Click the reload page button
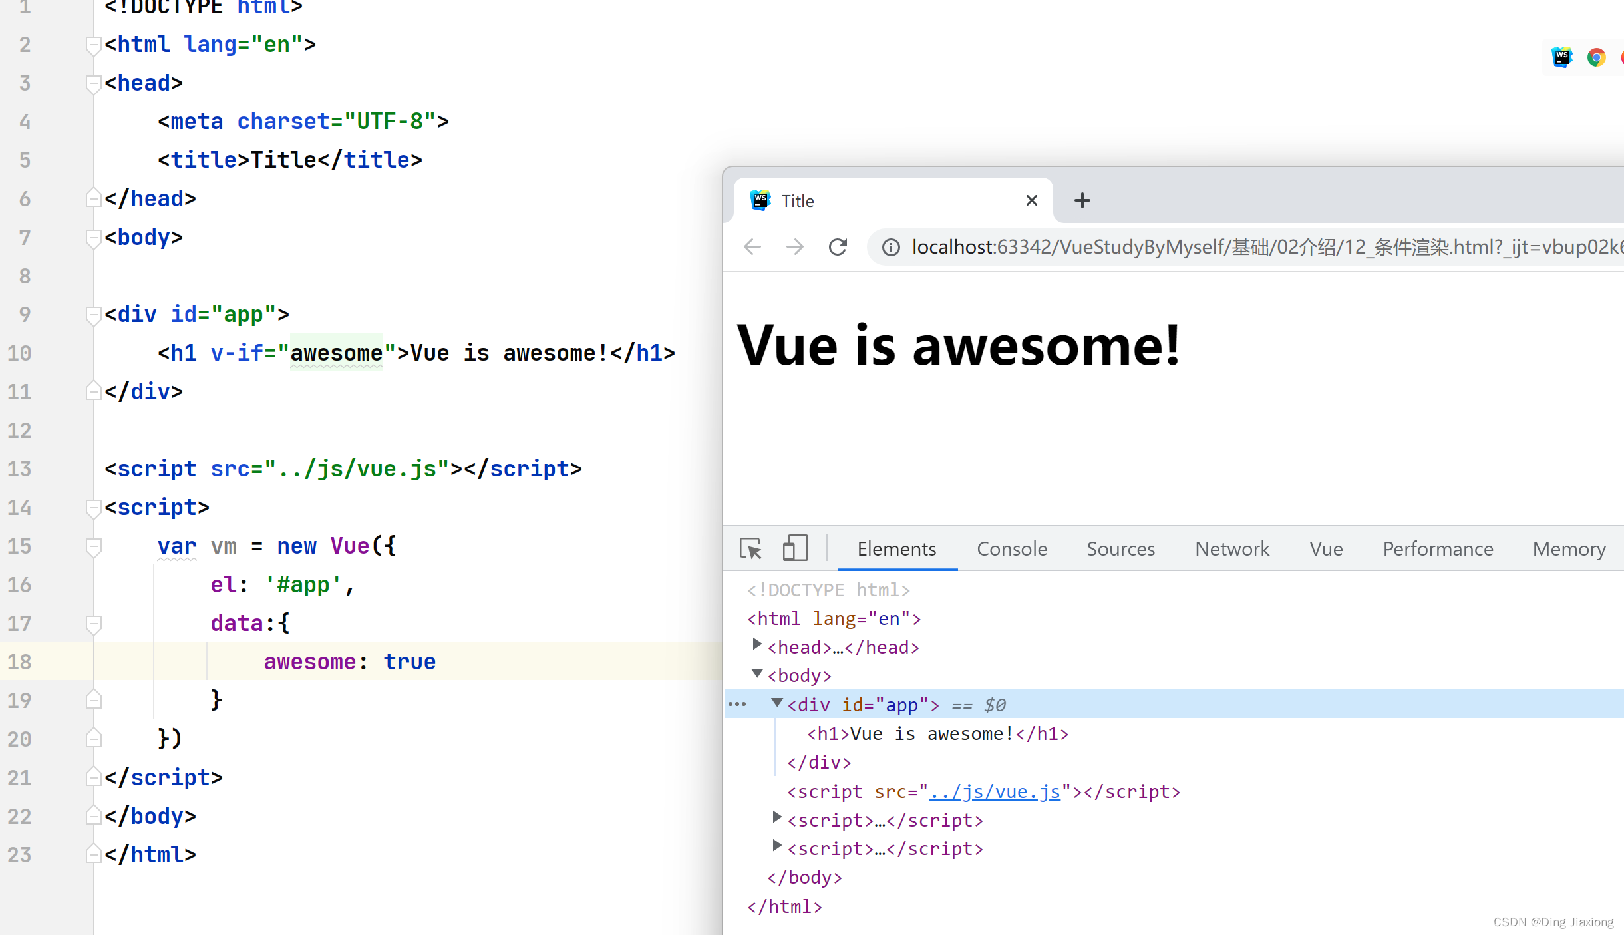 point(839,247)
